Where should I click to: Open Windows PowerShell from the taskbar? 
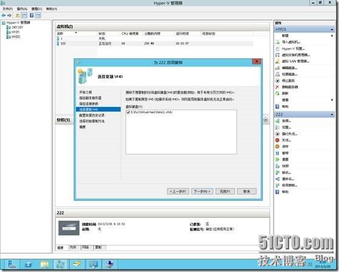(x=28, y=265)
